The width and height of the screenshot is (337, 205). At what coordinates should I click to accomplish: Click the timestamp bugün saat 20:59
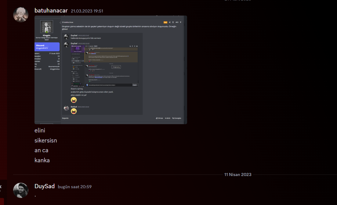(74, 187)
